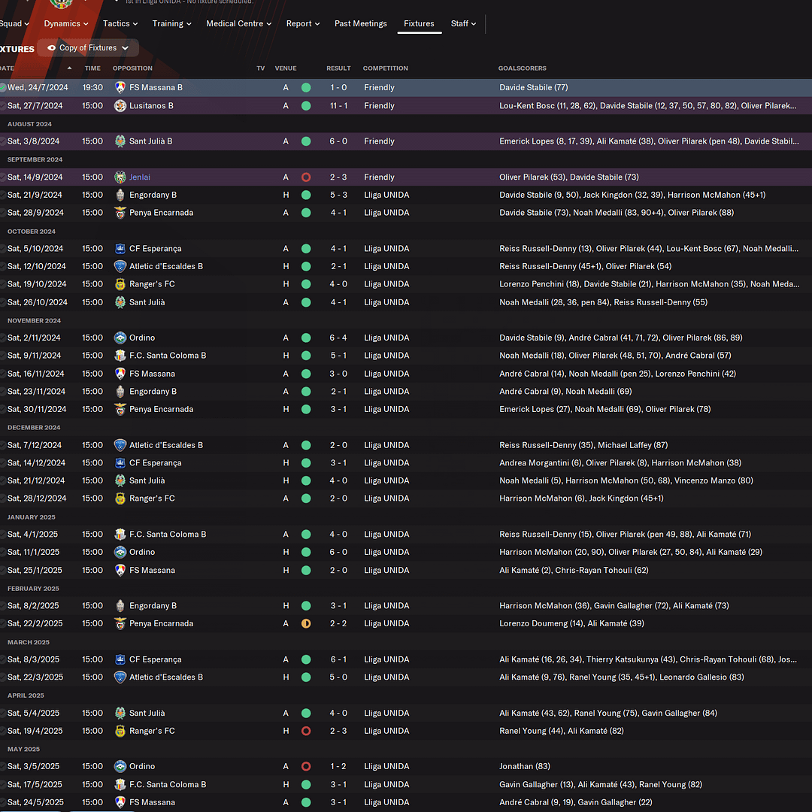Image resolution: width=812 pixels, height=812 pixels.
Task: Select the Fixtures tab
Action: tap(419, 23)
